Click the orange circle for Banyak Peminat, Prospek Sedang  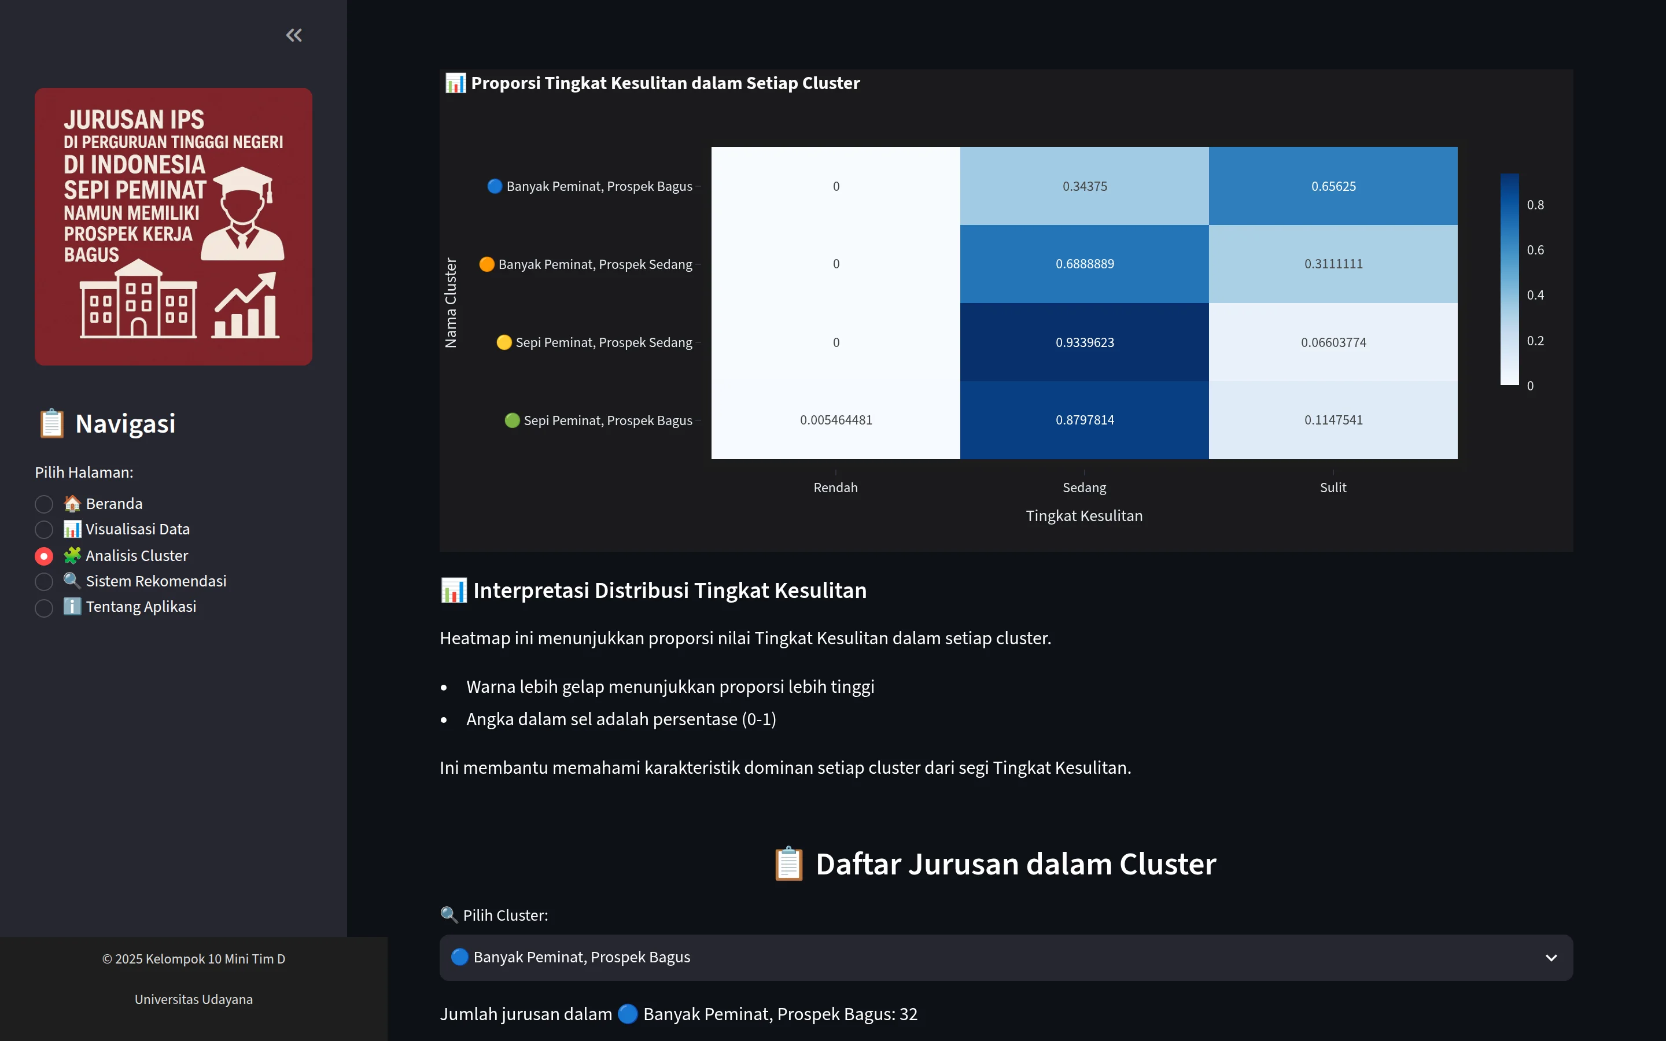tap(486, 264)
